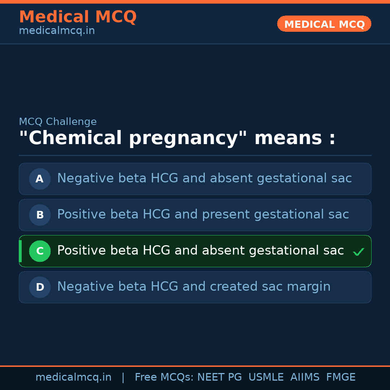Click the green C circle badge
The width and height of the screenshot is (390, 390).
point(40,251)
